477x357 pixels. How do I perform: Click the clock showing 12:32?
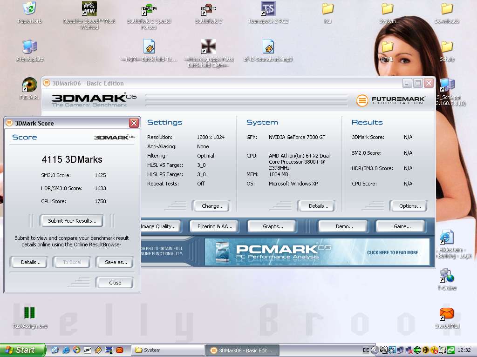[x=464, y=350]
